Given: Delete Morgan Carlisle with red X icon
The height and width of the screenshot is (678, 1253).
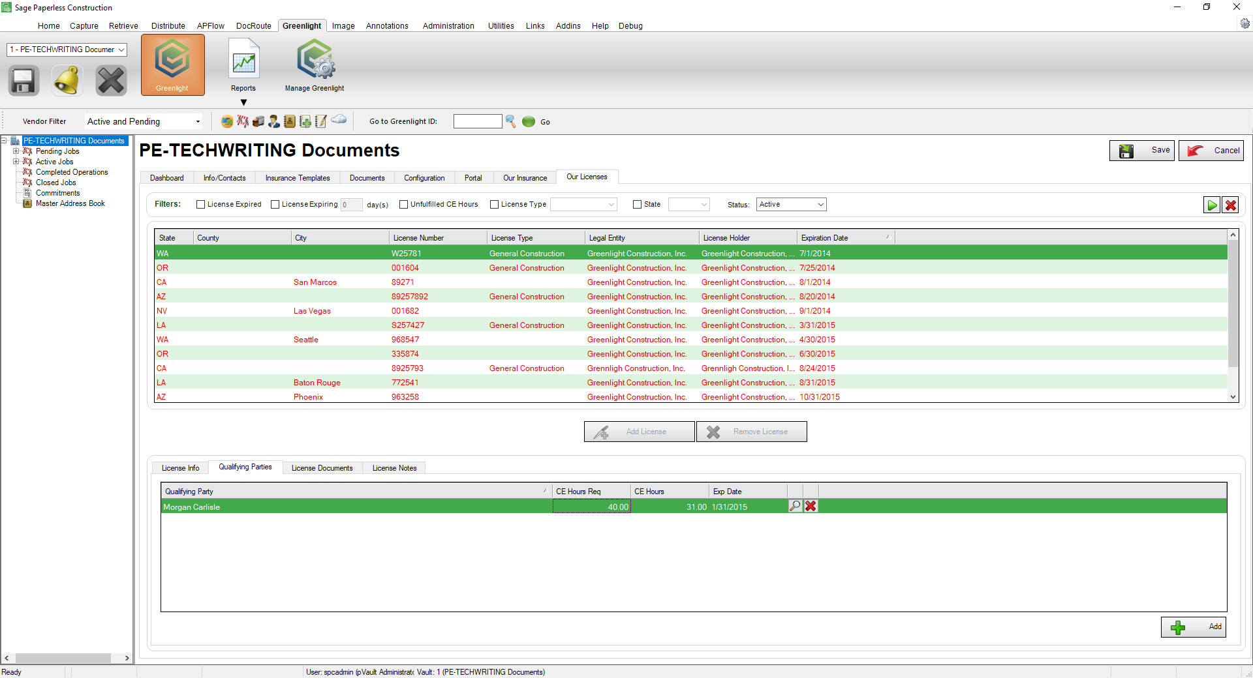Looking at the screenshot, I should 811,506.
